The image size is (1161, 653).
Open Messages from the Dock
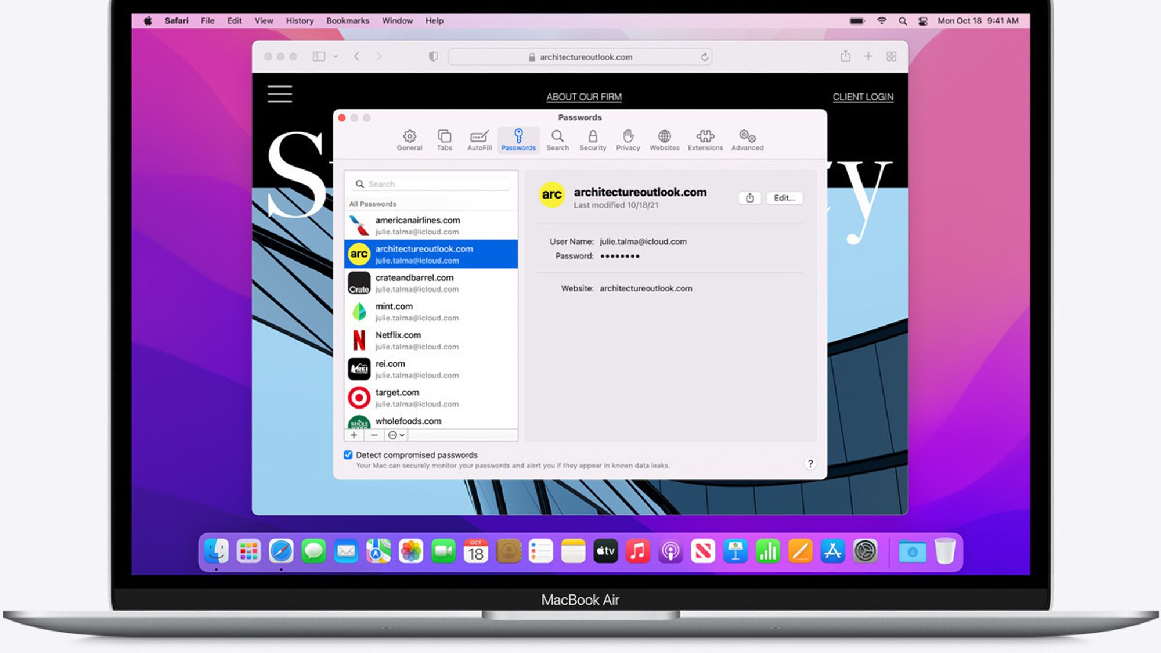tap(313, 551)
